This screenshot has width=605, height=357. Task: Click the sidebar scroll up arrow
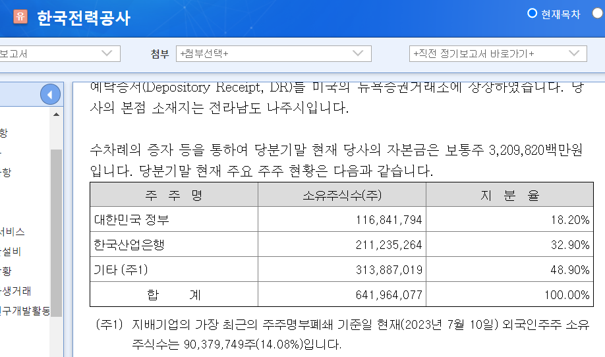point(56,115)
